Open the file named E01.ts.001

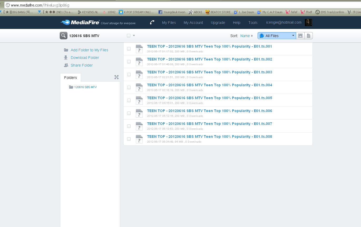coord(209,46)
